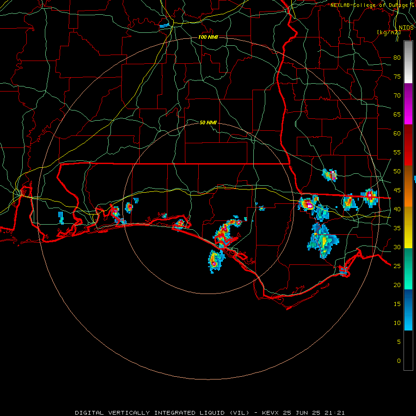
Task: Click legend value 25
Action: (x=397, y=266)
